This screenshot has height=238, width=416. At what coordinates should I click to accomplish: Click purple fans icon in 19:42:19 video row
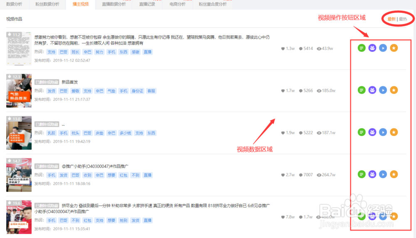[x=372, y=132]
